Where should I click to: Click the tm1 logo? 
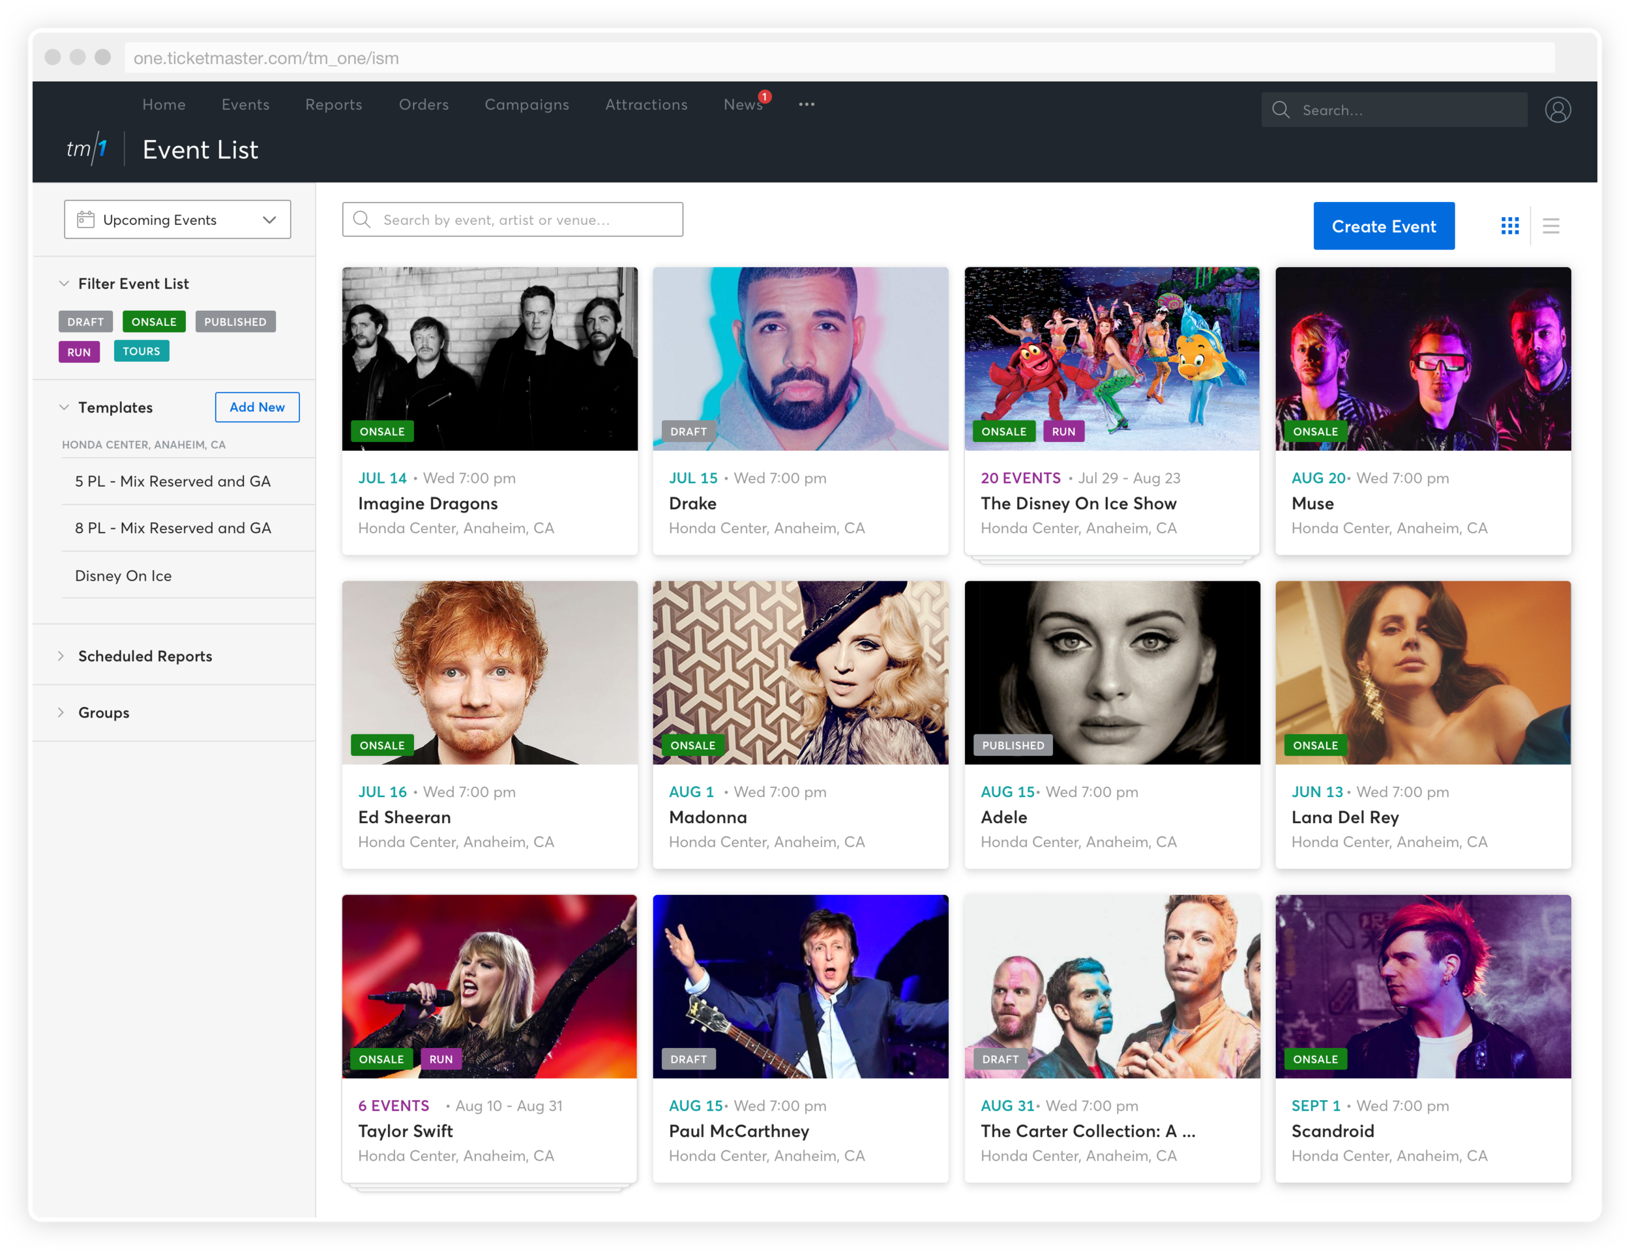(86, 149)
